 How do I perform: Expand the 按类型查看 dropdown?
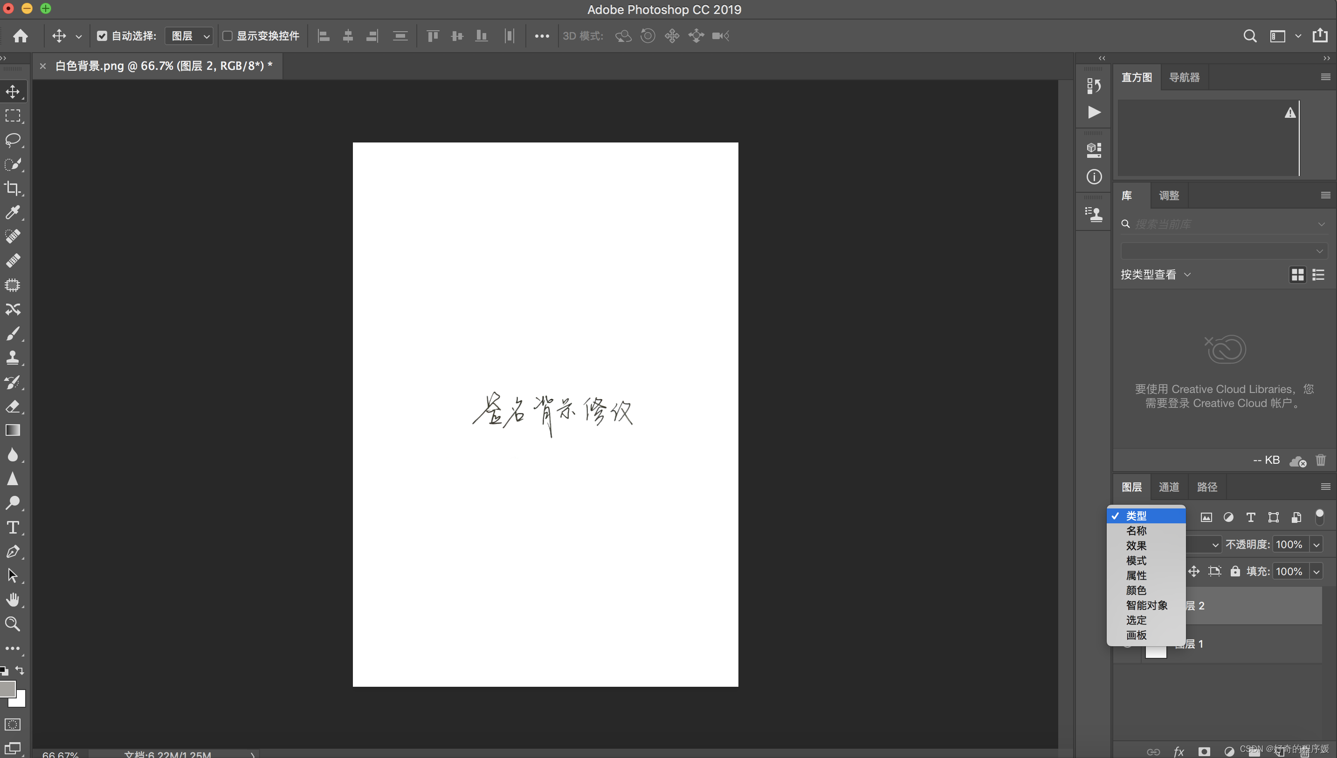coord(1156,274)
